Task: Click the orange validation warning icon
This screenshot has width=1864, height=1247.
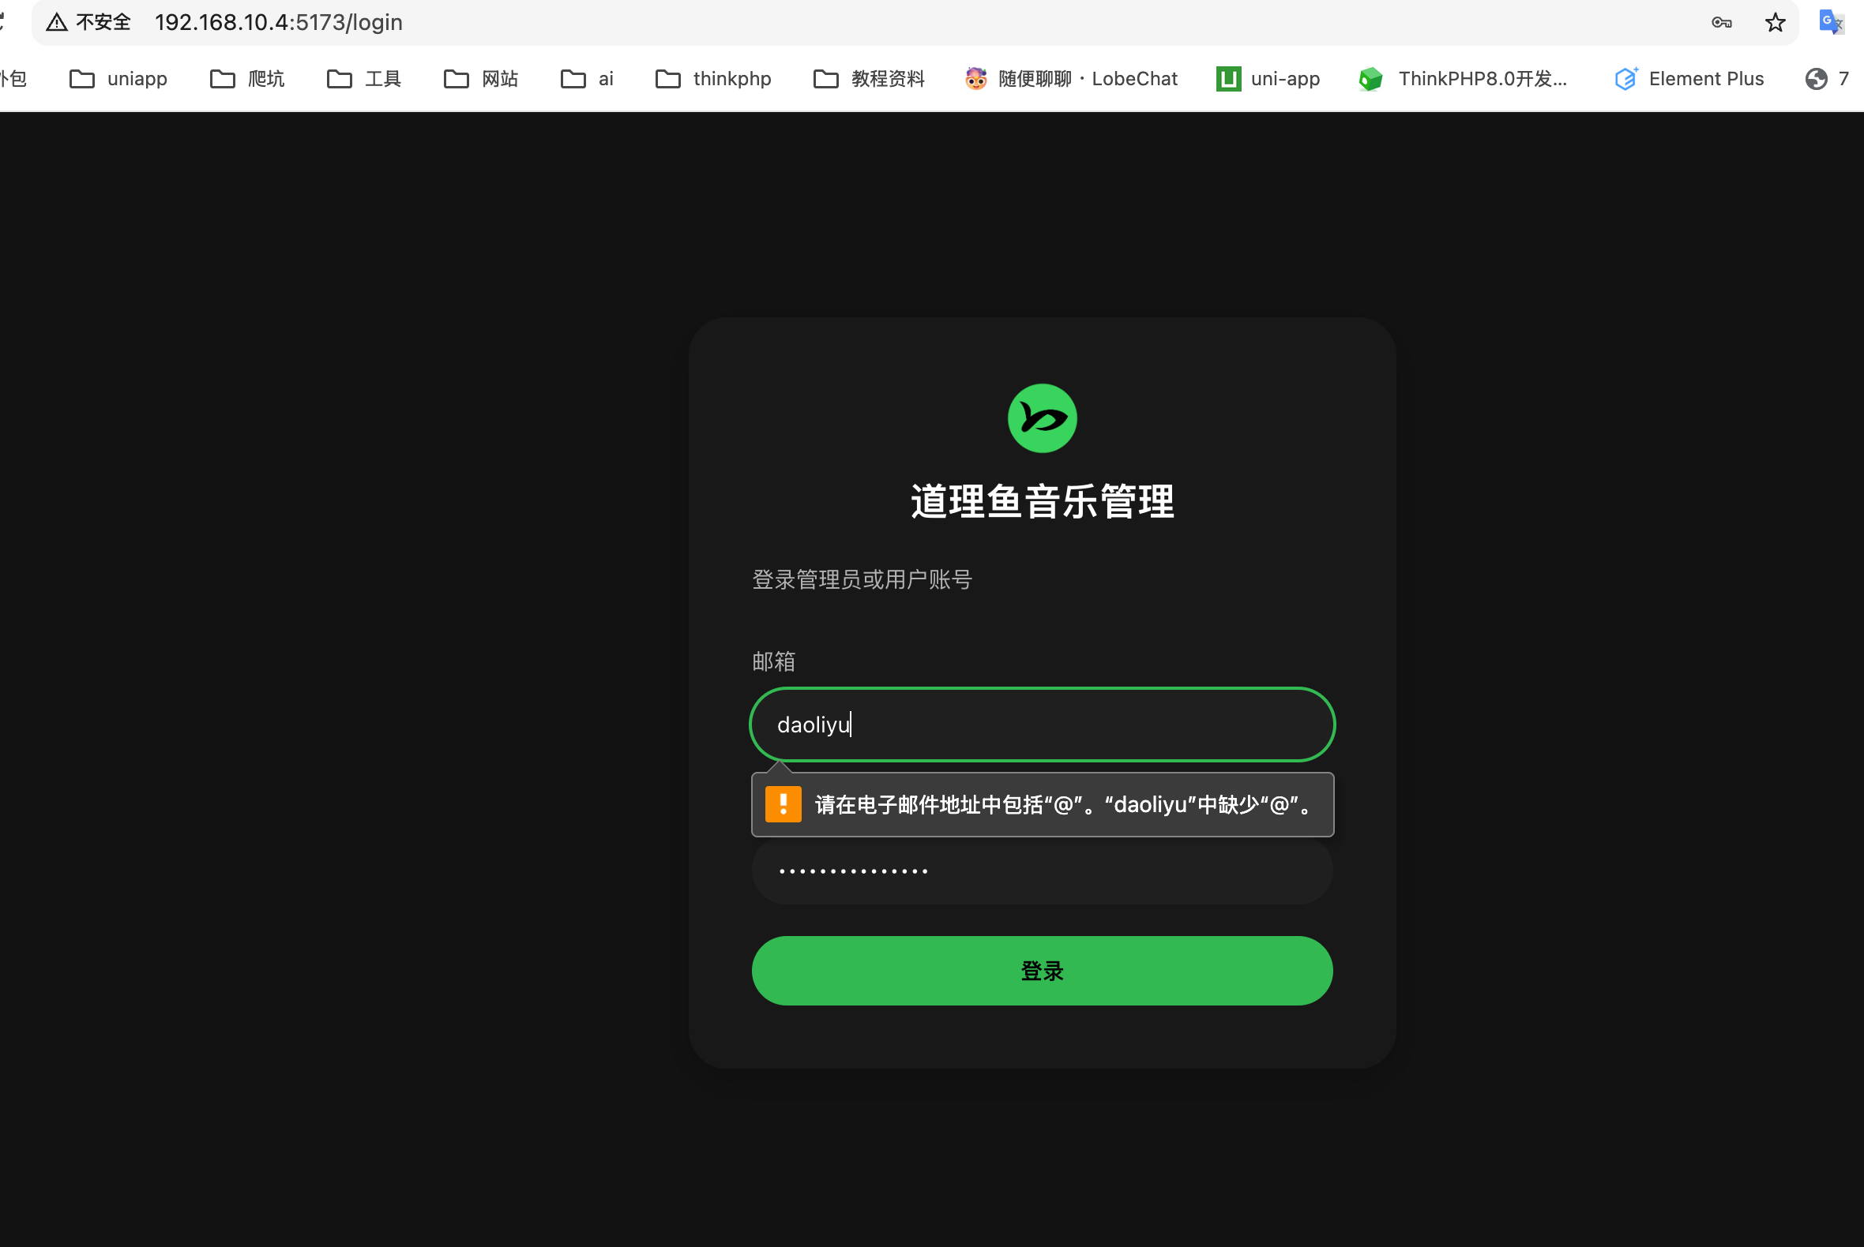Action: [x=784, y=804]
